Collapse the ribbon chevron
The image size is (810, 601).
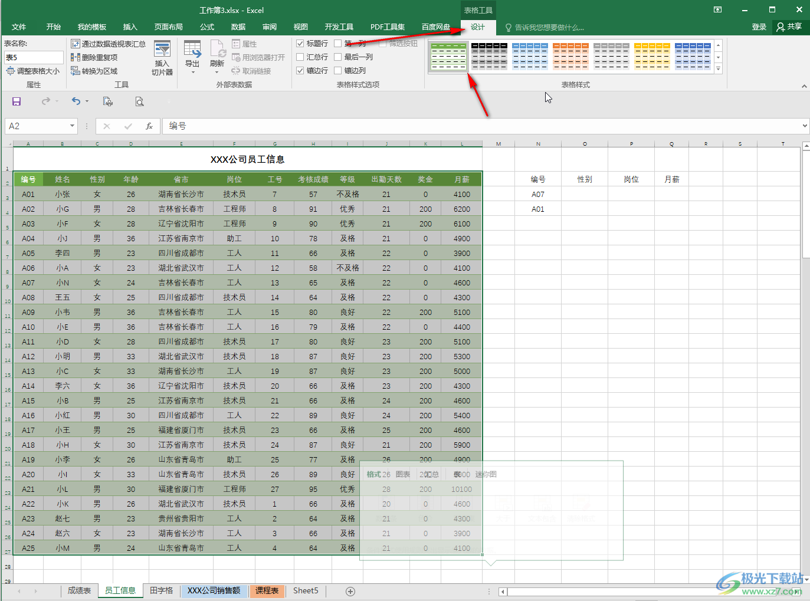[x=804, y=86]
